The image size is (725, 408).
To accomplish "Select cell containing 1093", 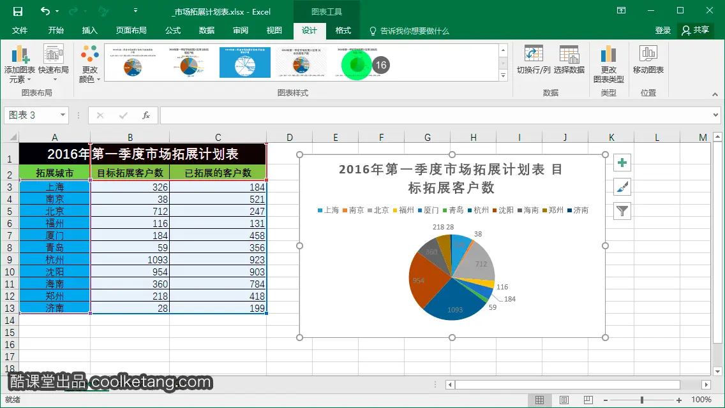I will click(x=130, y=259).
